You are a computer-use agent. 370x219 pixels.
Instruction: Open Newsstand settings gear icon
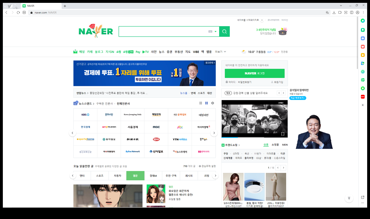pos(212,103)
